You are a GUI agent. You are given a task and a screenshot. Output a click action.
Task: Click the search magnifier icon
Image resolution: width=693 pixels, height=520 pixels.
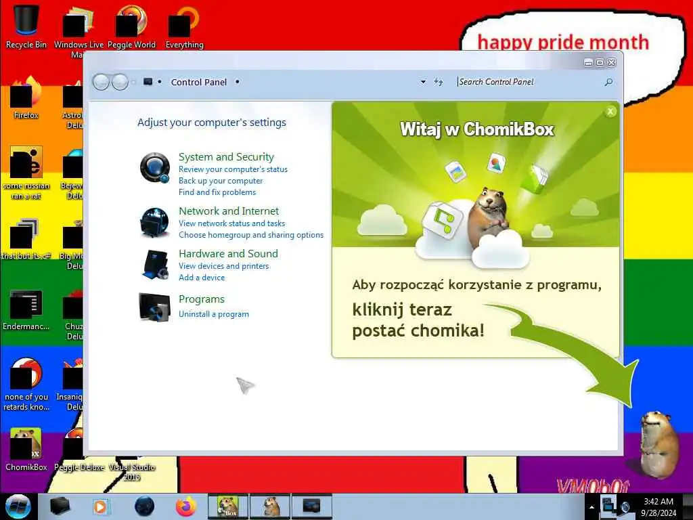coord(608,82)
